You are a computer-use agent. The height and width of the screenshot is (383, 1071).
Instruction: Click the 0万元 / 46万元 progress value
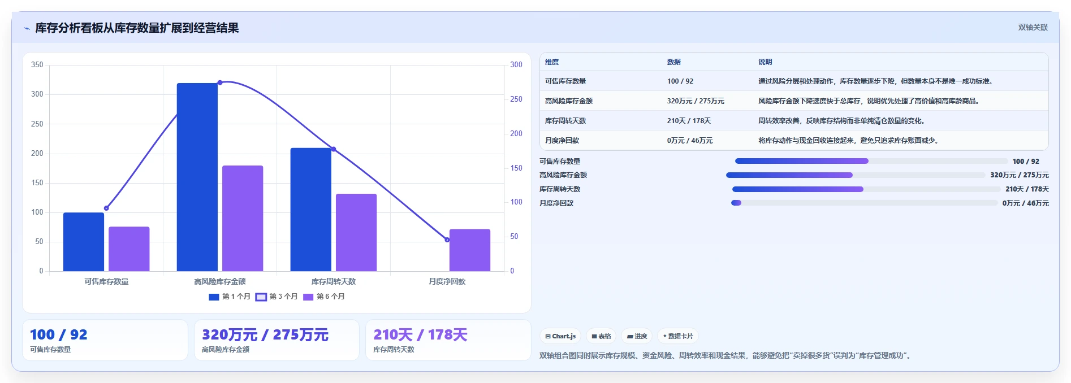click(1026, 203)
